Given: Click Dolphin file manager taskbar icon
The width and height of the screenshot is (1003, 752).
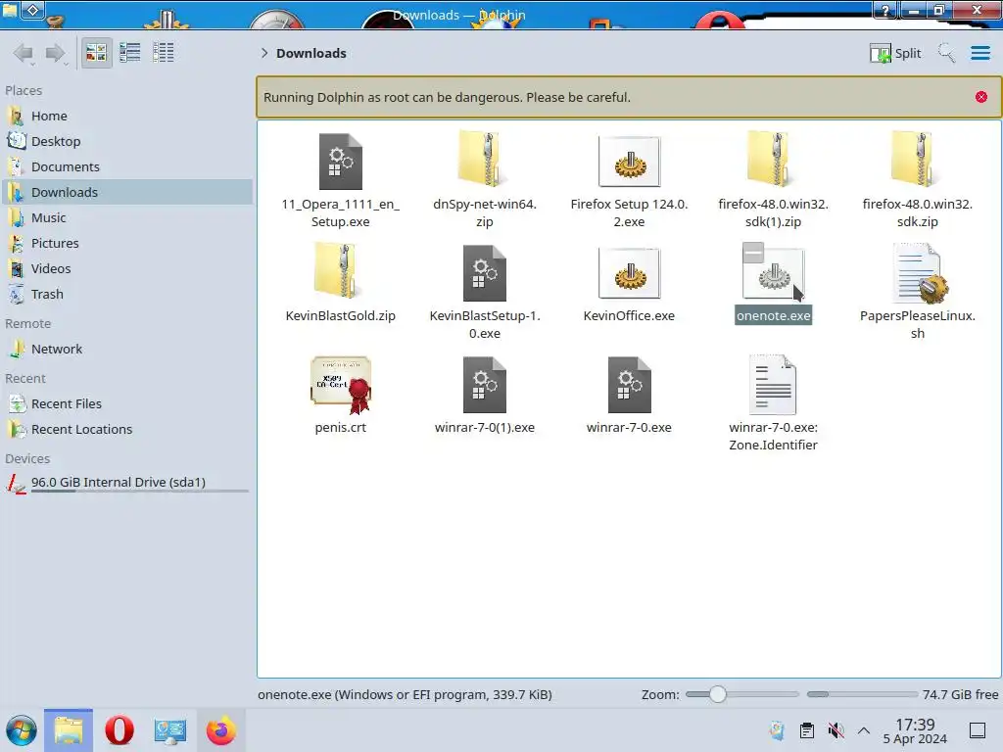Looking at the screenshot, I should [x=69, y=730].
